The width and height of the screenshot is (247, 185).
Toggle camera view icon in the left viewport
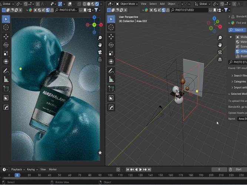100,52
